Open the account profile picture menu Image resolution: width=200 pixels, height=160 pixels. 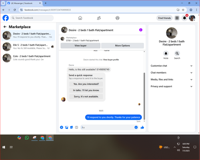(x=192, y=18)
